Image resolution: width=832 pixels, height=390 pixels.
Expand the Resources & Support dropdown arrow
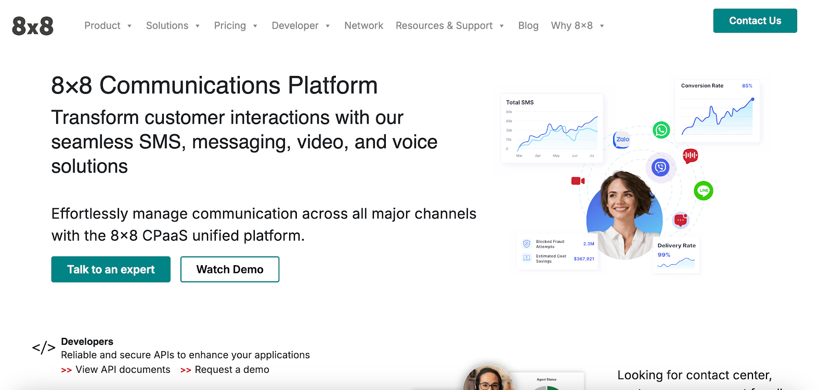click(502, 26)
